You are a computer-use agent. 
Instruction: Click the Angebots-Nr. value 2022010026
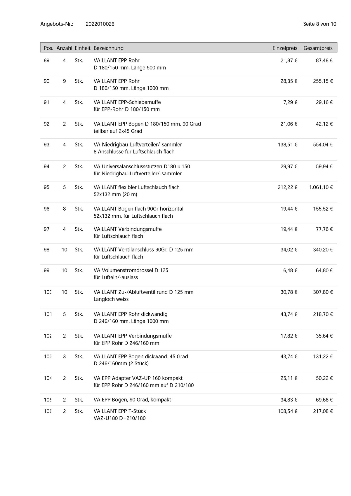100,24
